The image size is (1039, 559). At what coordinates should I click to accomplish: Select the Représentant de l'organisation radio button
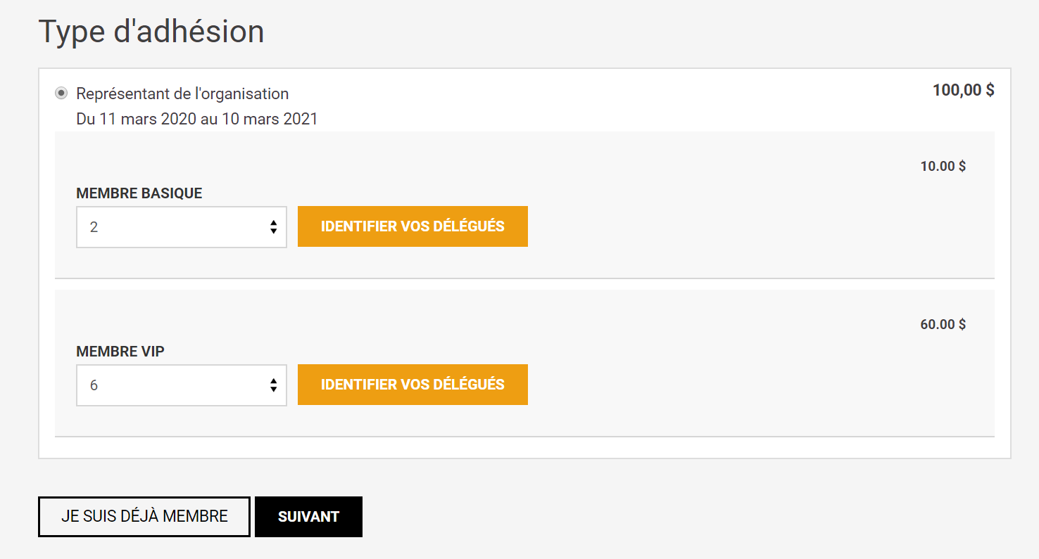coord(62,94)
